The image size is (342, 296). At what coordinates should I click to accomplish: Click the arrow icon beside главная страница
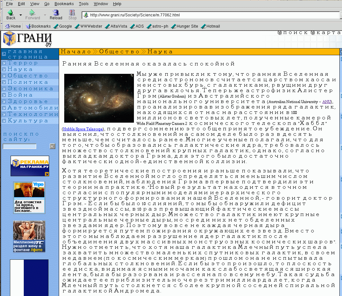coord(4,54)
